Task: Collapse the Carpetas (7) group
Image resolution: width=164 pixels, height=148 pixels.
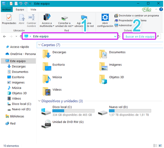Action: 39,45
